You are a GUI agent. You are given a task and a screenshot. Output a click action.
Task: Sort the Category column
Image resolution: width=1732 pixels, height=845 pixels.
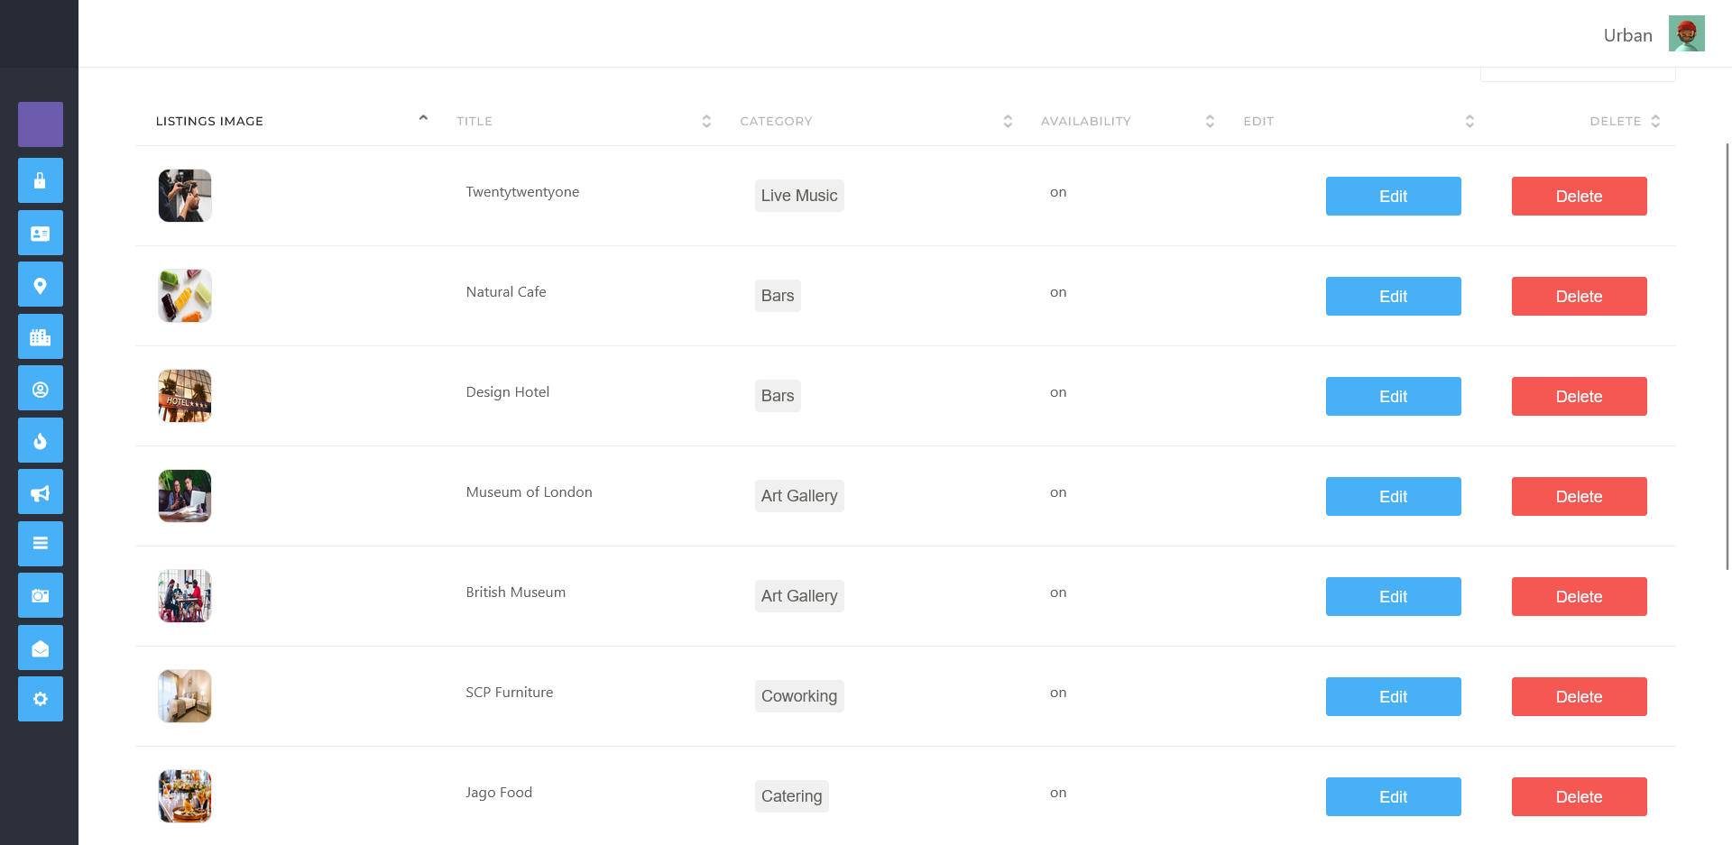click(1007, 120)
